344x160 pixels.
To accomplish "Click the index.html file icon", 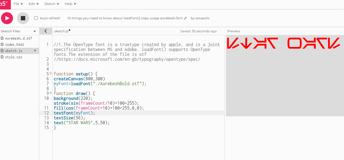I will click(2, 44).
